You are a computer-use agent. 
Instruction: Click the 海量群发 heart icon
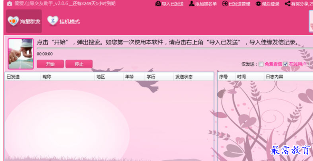(x=13, y=21)
